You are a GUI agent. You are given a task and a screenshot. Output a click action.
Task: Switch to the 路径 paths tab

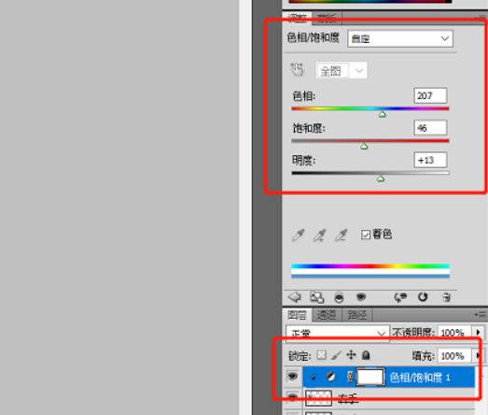coord(356,315)
